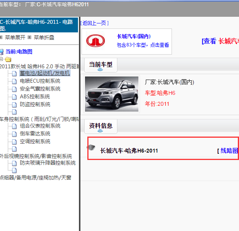This screenshot has height=231, width=239.
Task: Click page icon beside 电喷ECU控制系统
Action: coord(14,81)
